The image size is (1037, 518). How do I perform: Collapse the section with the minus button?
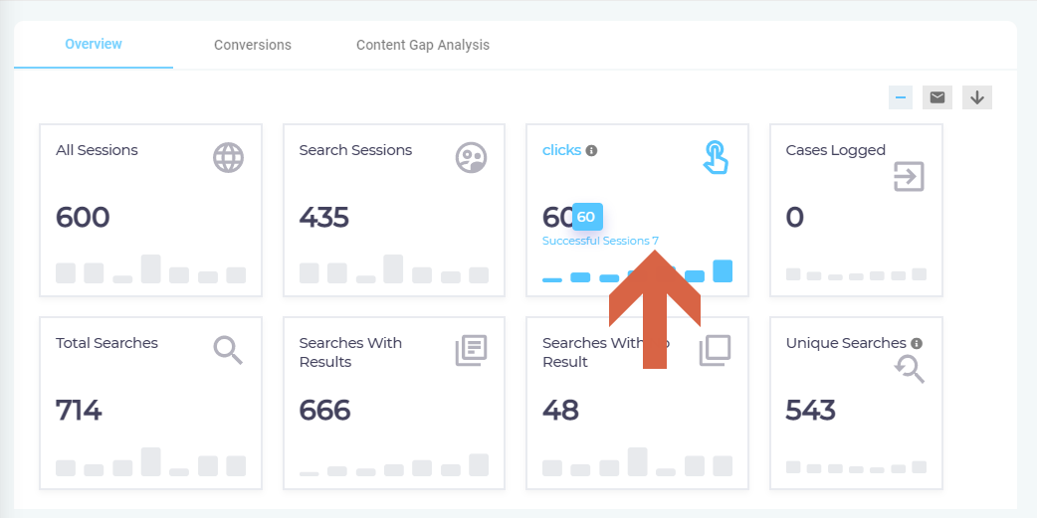point(901,97)
